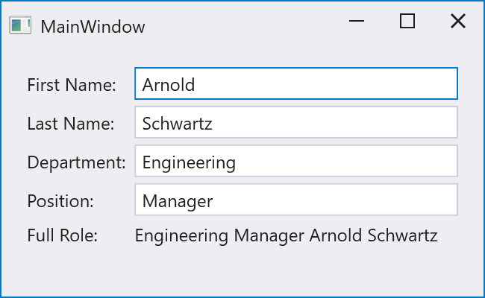The width and height of the screenshot is (485, 298).
Task: Click blank window area below Full Role row
Action: tap(242, 272)
